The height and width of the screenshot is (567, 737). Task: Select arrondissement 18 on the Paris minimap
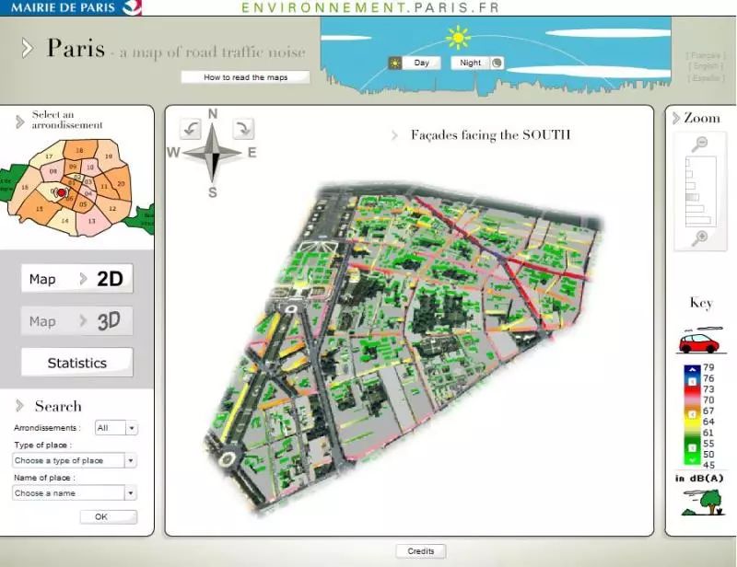coord(79,150)
